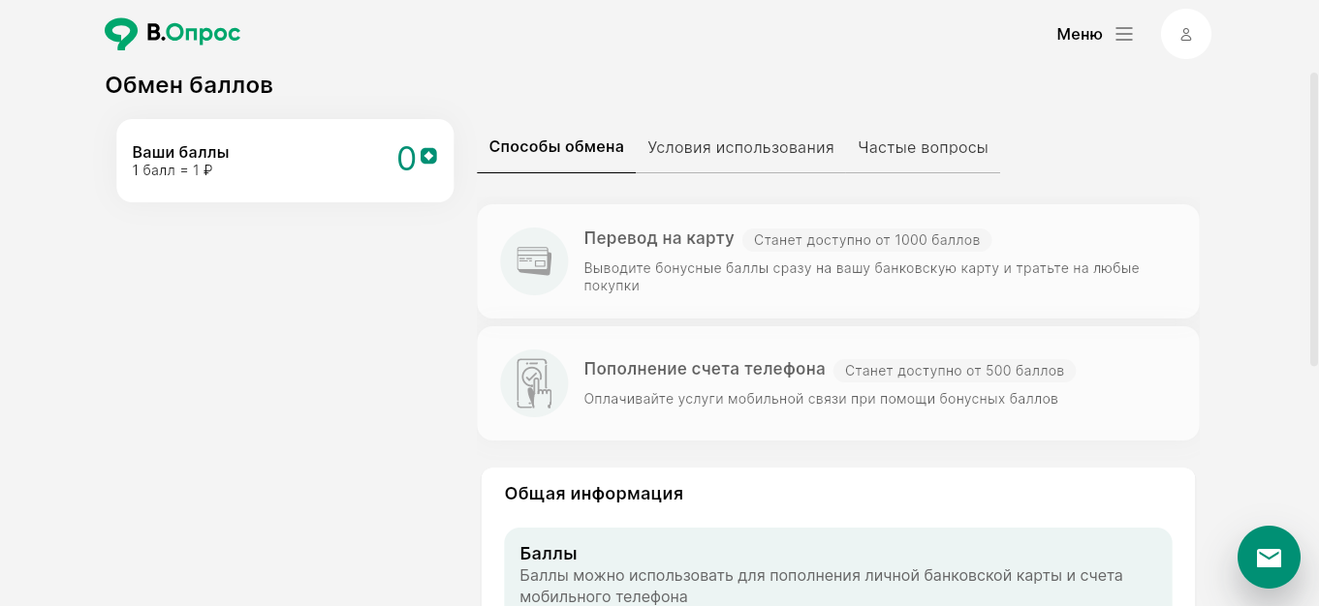The image size is (1319, 606).
Task: Open the chat envelope button bottom right
Action: pyautogui.click(x=1269, y=558)
